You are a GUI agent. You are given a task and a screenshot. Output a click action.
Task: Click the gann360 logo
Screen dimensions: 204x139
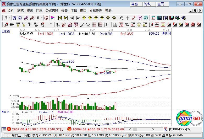(x=189, y=119)
